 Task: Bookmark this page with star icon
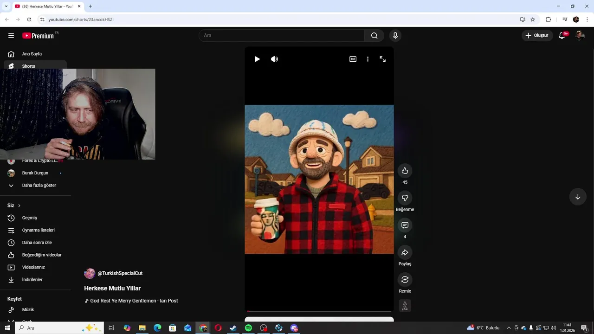point(533,19)
